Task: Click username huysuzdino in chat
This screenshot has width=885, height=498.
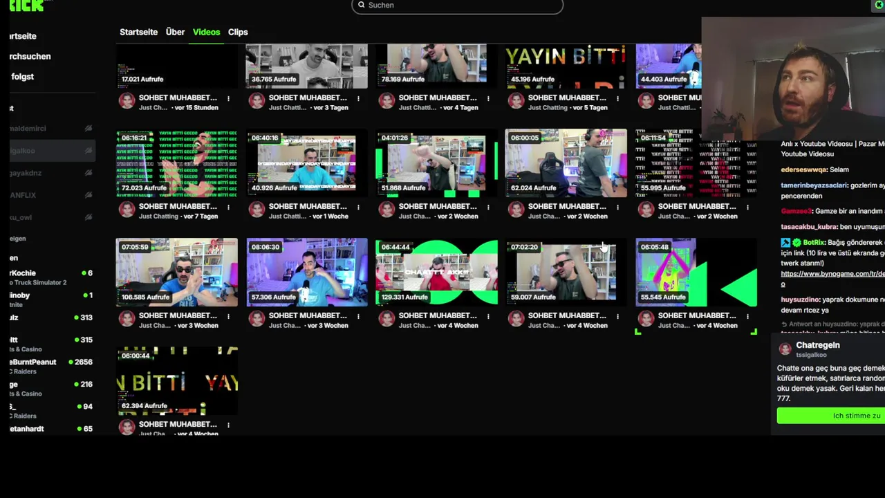Action: tap(801, 299)
